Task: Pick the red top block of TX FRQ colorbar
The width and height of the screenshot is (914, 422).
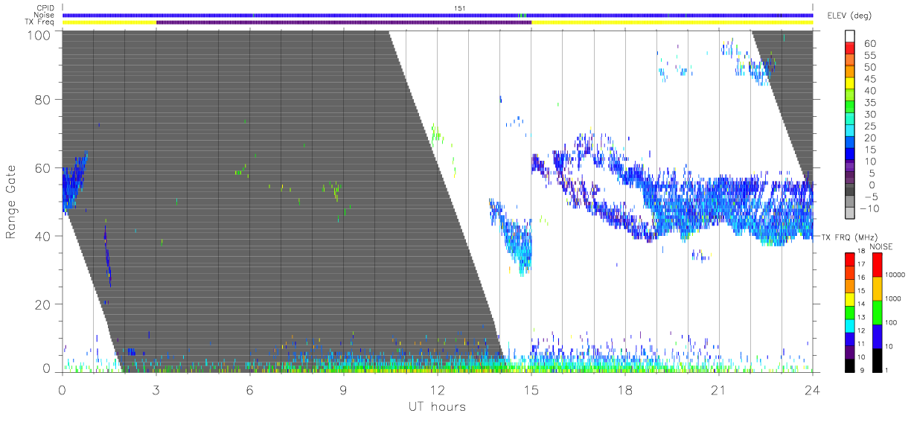Action: coord(850,259)
